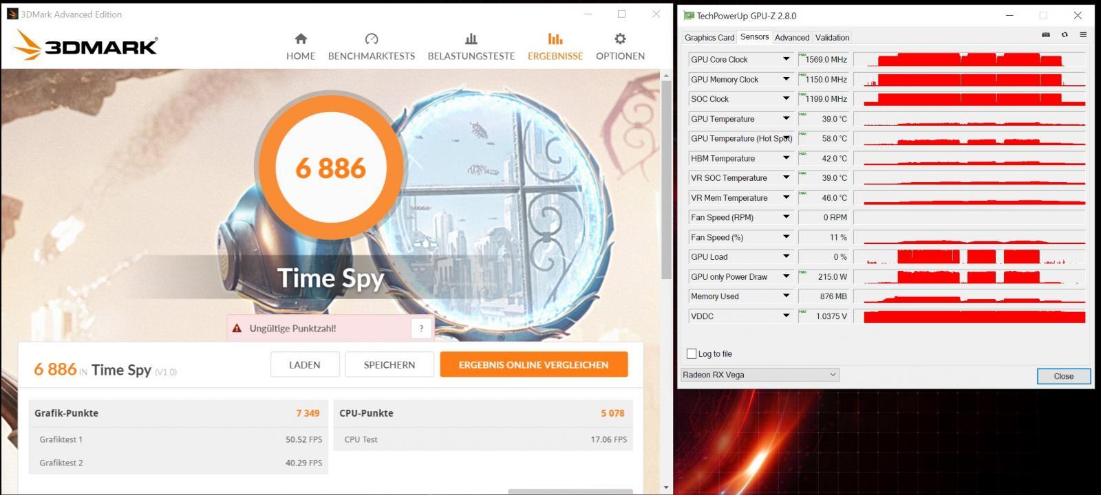Click the SPEICHERN button
Viewport: 1101px width, 495px height.
(389, 365)
